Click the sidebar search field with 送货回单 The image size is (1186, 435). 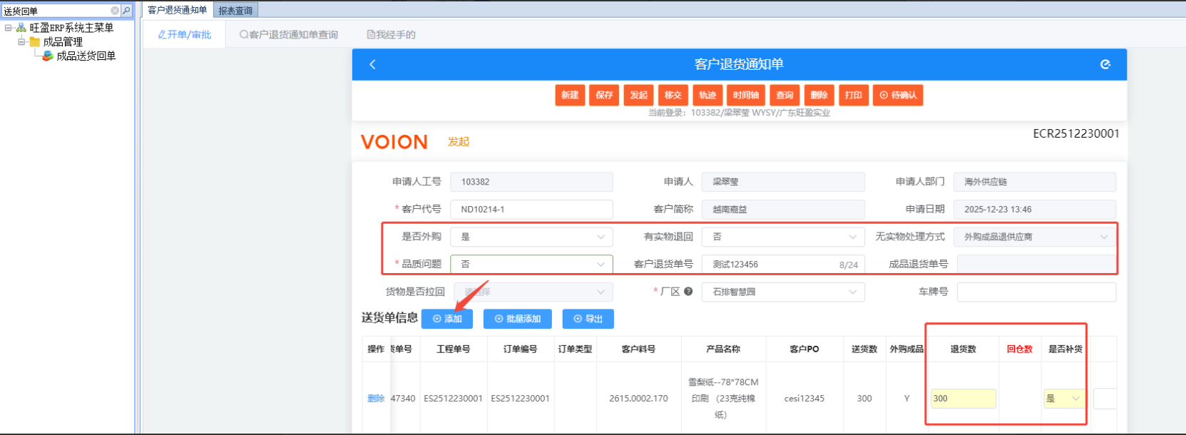pyautogui.click(x=56, y=11)
